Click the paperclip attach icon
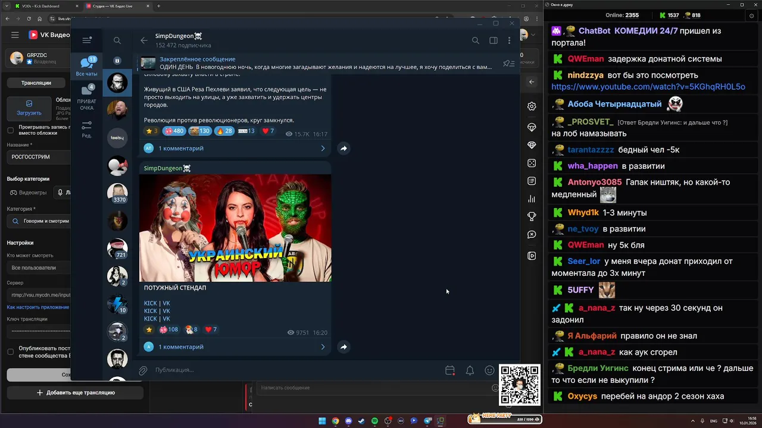The height and width of the screenshot is (428, 762). tap(143, 370)
